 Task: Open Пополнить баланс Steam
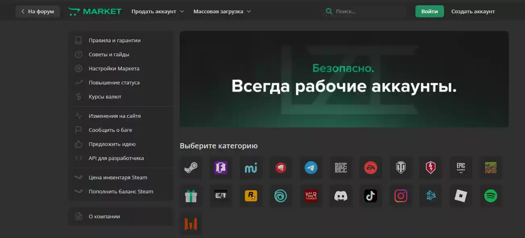[x=121, y=191]
